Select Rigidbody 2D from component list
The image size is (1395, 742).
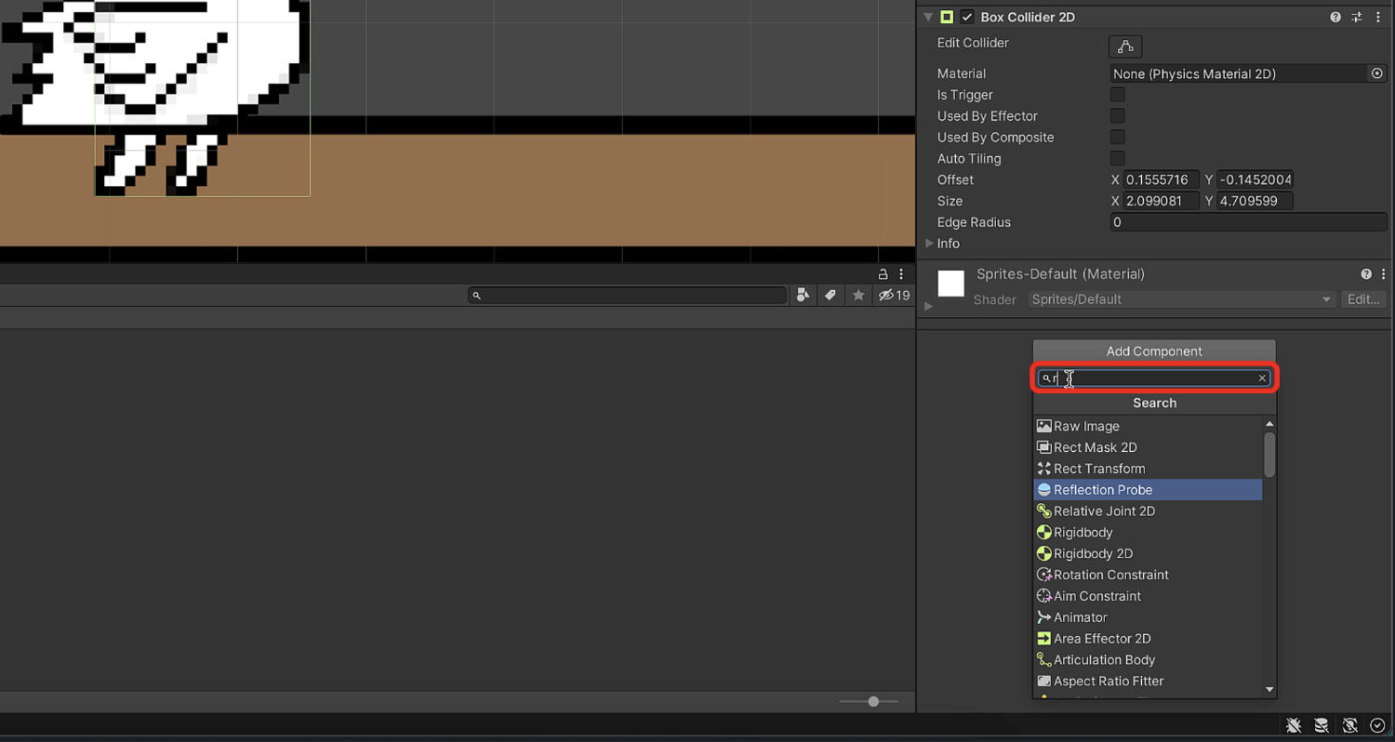(1093, 553)
